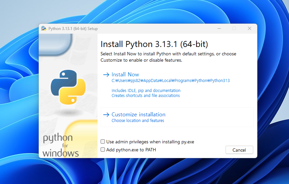Click the Python logo image
Screen dimensions: 289x184
[68, 87]
